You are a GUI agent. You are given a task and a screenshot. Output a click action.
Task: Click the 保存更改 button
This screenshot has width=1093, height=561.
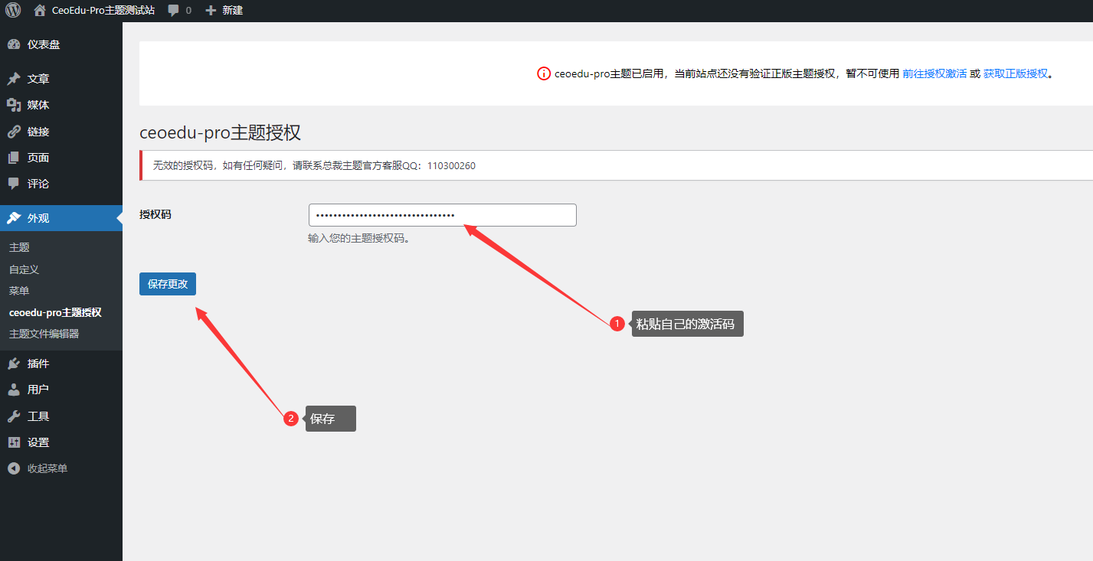pyautogui.click(x=168, y=284)
